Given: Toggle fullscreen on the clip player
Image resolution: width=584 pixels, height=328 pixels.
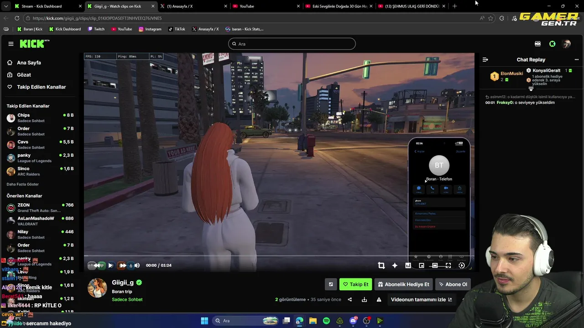Looking at the screenshot, I should [x=448, y=265].
